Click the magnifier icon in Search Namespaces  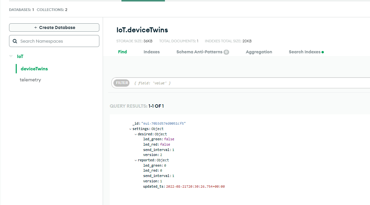tap(15, 41)
